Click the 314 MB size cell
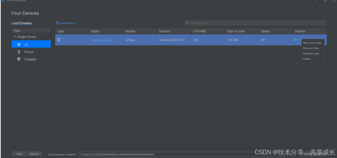 coord(232,40)
